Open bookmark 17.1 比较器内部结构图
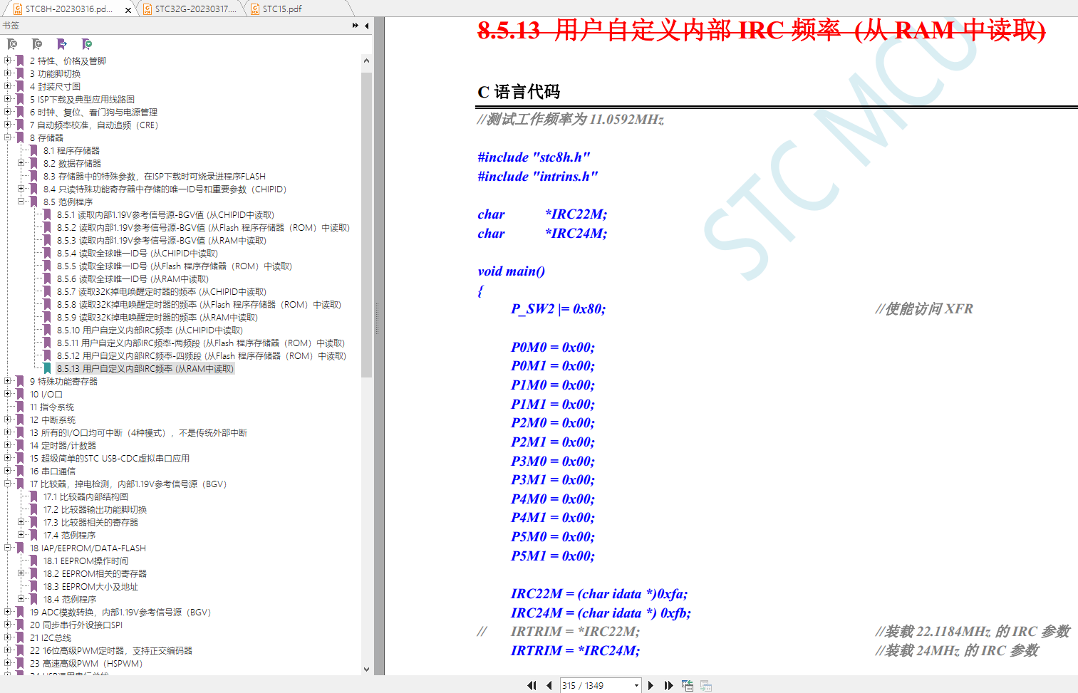This screenshot has width=1078, height=693. tap(85, 496)
